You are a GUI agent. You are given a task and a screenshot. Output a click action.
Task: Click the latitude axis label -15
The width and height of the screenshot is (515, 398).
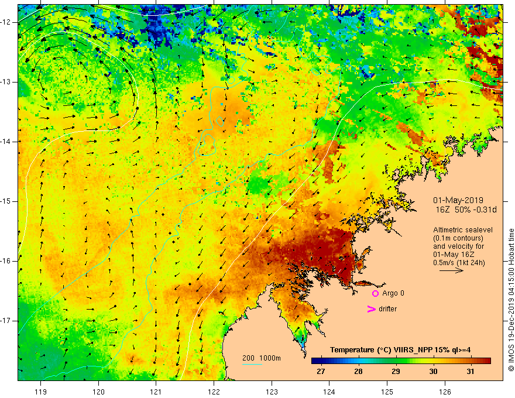coord(6,201)
